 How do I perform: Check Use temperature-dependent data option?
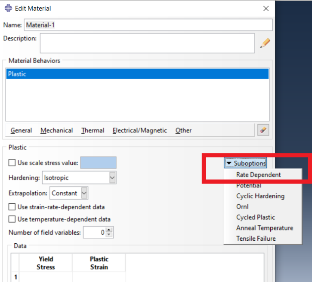[x=12, y=219]
